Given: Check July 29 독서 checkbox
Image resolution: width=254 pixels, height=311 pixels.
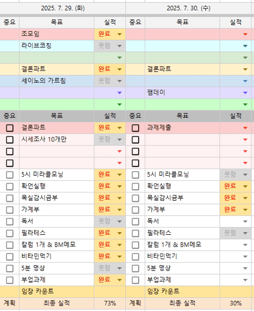Looking at the screenshot, I should click(x=10, y=221).
